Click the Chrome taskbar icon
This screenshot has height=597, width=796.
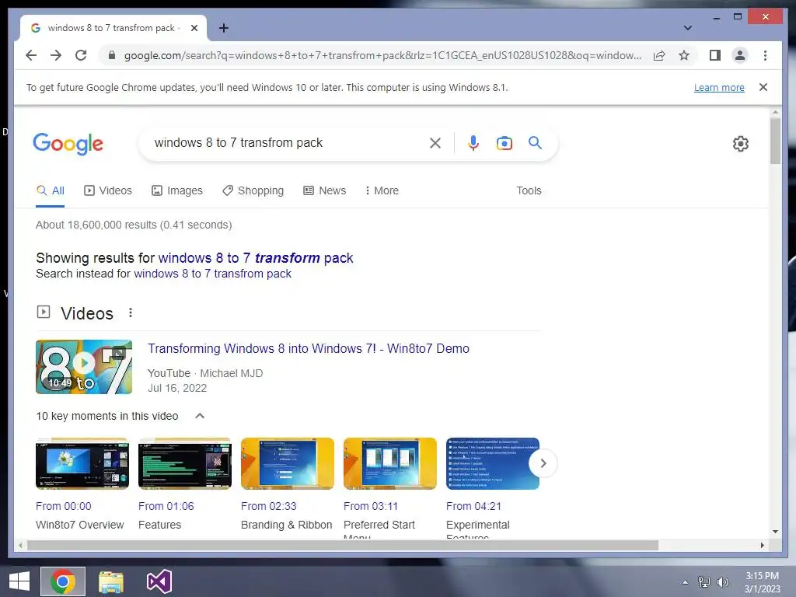tap(63, 581)
